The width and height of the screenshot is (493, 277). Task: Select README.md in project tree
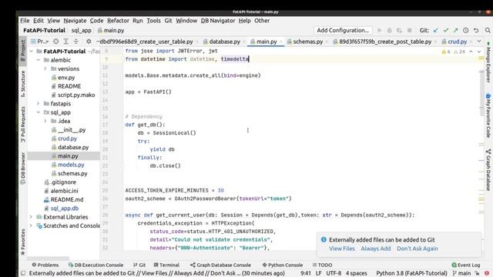click(x=67, y=200)
